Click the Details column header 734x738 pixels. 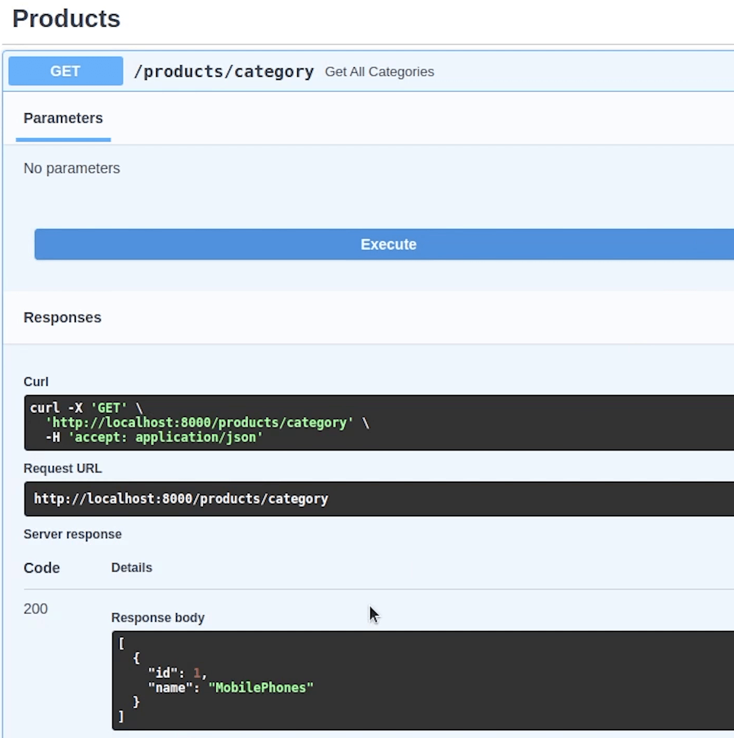click(x=132, y=568)
